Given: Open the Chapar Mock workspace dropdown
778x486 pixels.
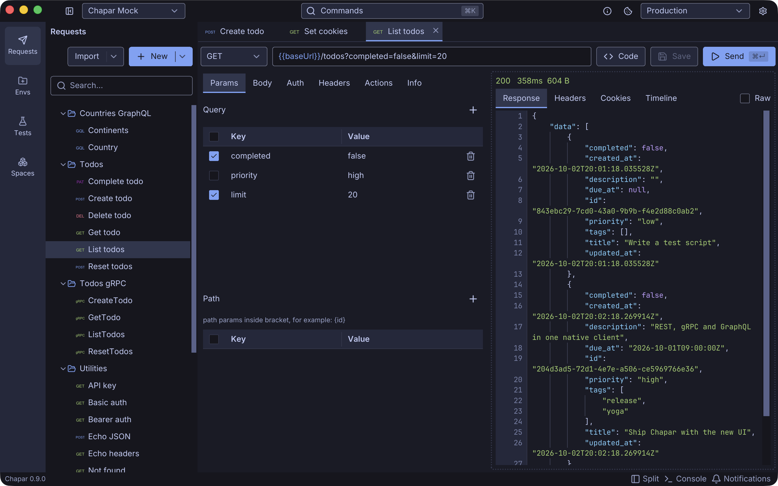Looking at the screenshot, I should pos(133,11).
